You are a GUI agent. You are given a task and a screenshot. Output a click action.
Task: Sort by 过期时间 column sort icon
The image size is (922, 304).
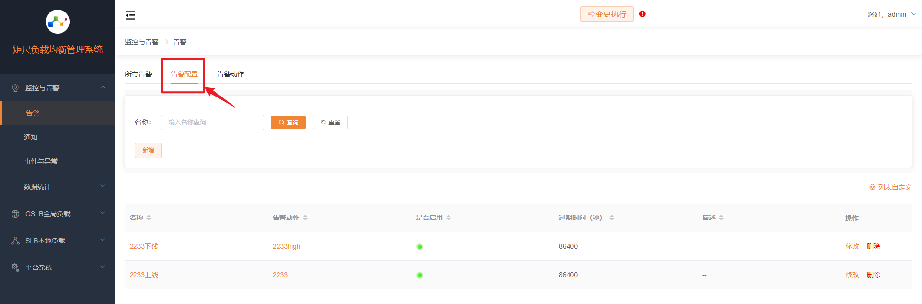pyautogui.click(x=612, y=218)
